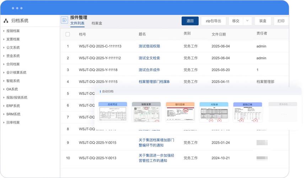Image resolution: width=306 pixels, height=178 pixels.
Task: Select 回单档案 in the sidebar
Action: 13,122
